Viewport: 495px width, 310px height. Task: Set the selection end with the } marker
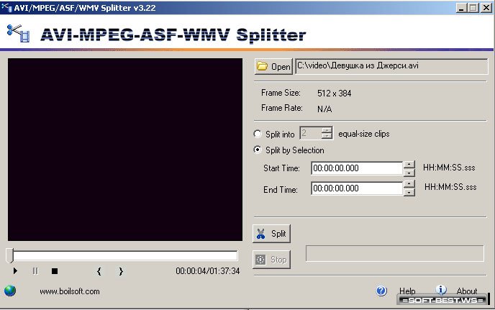[121, 271]
